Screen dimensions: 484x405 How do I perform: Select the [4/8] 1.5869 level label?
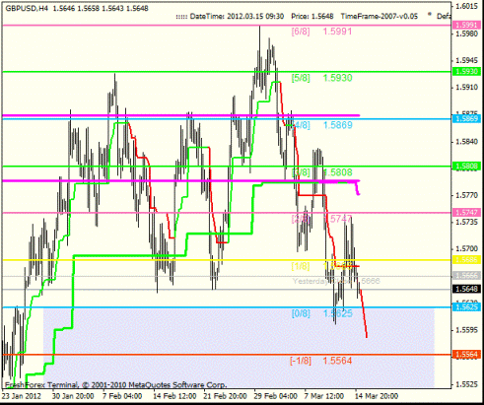(321, 125)
